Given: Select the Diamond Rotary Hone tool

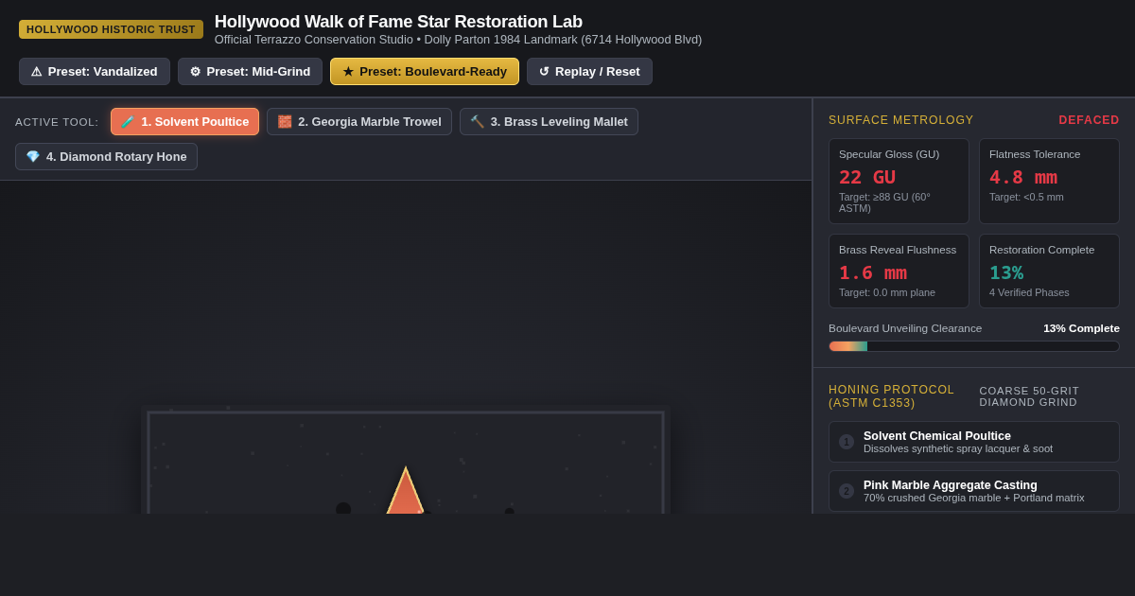Looking at the screenshot, I should tap(106, 156).
